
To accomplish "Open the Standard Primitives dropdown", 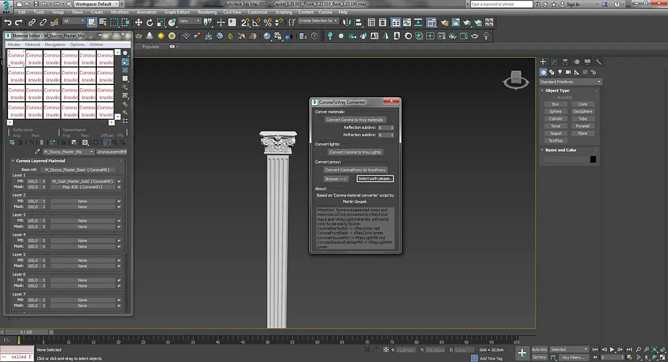I will click(569, 82).
